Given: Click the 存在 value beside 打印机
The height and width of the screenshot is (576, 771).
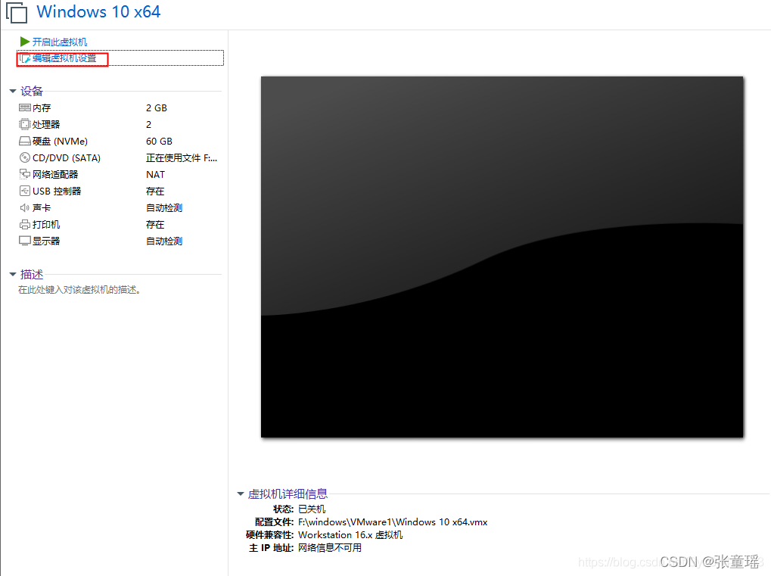Looking at the screenshot, I should [155, 225].
